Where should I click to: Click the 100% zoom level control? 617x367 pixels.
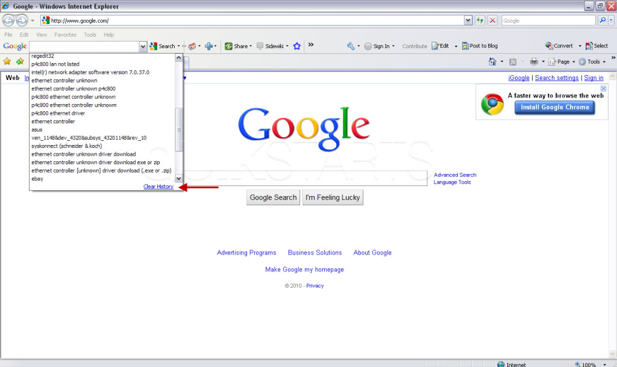click(x=589, y=364)
